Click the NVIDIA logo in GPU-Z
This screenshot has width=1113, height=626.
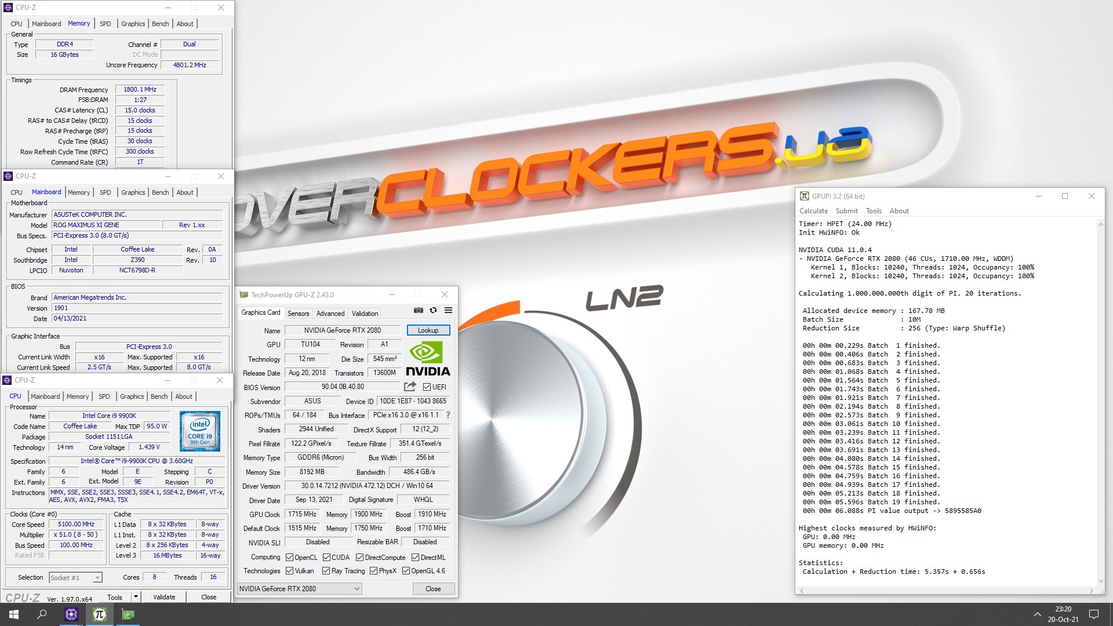(x=428, y=359)
